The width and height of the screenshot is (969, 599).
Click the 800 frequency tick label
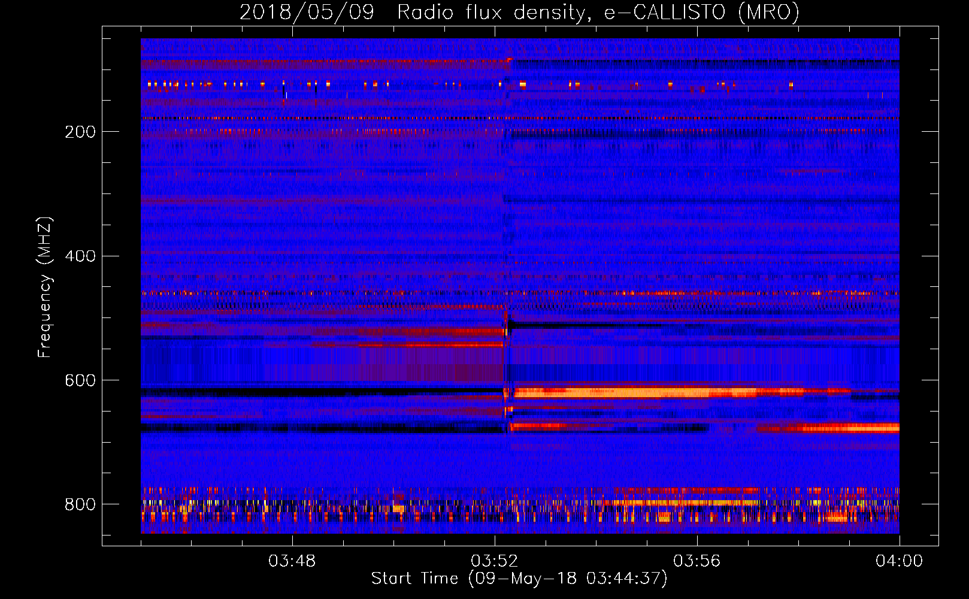tap(80, 504)
